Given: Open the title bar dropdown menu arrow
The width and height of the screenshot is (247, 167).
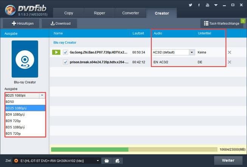Looking at the screenshot, I should pyautogui.click(x=216, y=5).
